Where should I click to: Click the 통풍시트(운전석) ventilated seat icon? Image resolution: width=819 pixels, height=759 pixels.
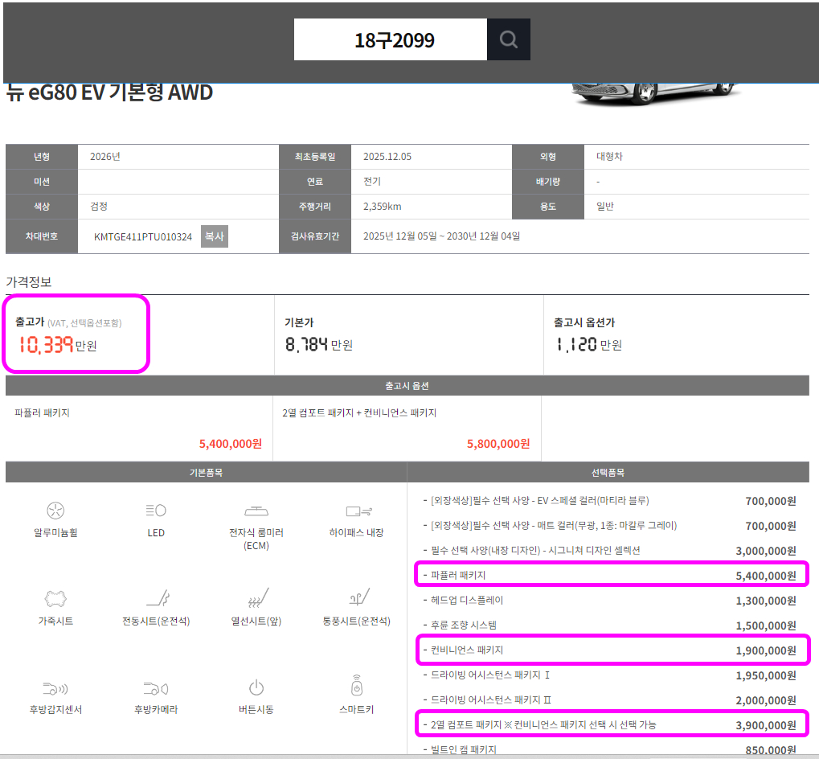(x=358, y=597)
